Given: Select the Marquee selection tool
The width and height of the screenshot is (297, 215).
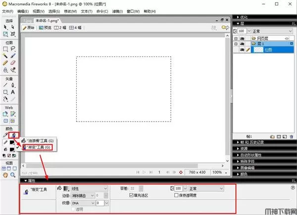Looking at the screenshot, I should point(5,48).
